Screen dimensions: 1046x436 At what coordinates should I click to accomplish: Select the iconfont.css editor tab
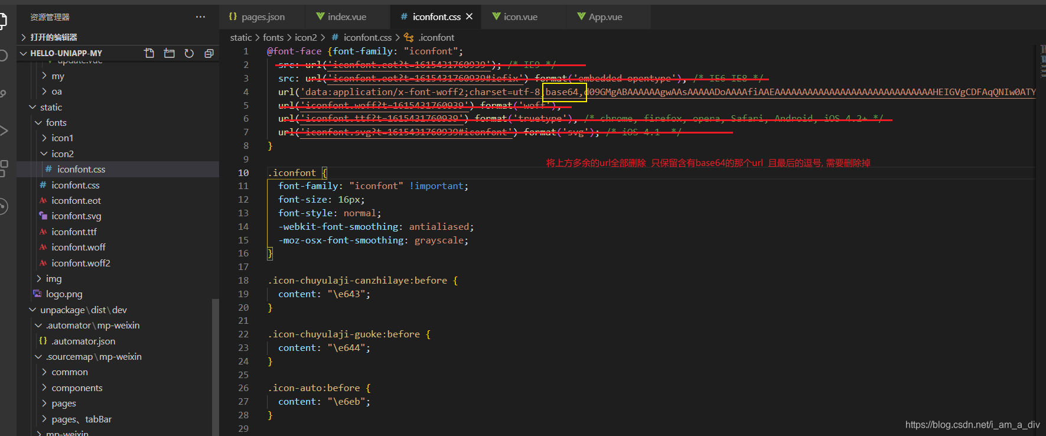pos(436,17)
